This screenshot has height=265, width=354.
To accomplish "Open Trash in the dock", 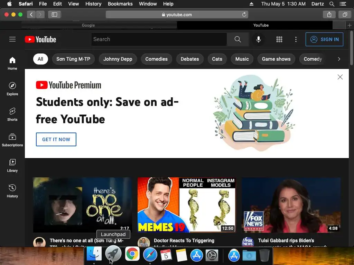I will 264,255.
